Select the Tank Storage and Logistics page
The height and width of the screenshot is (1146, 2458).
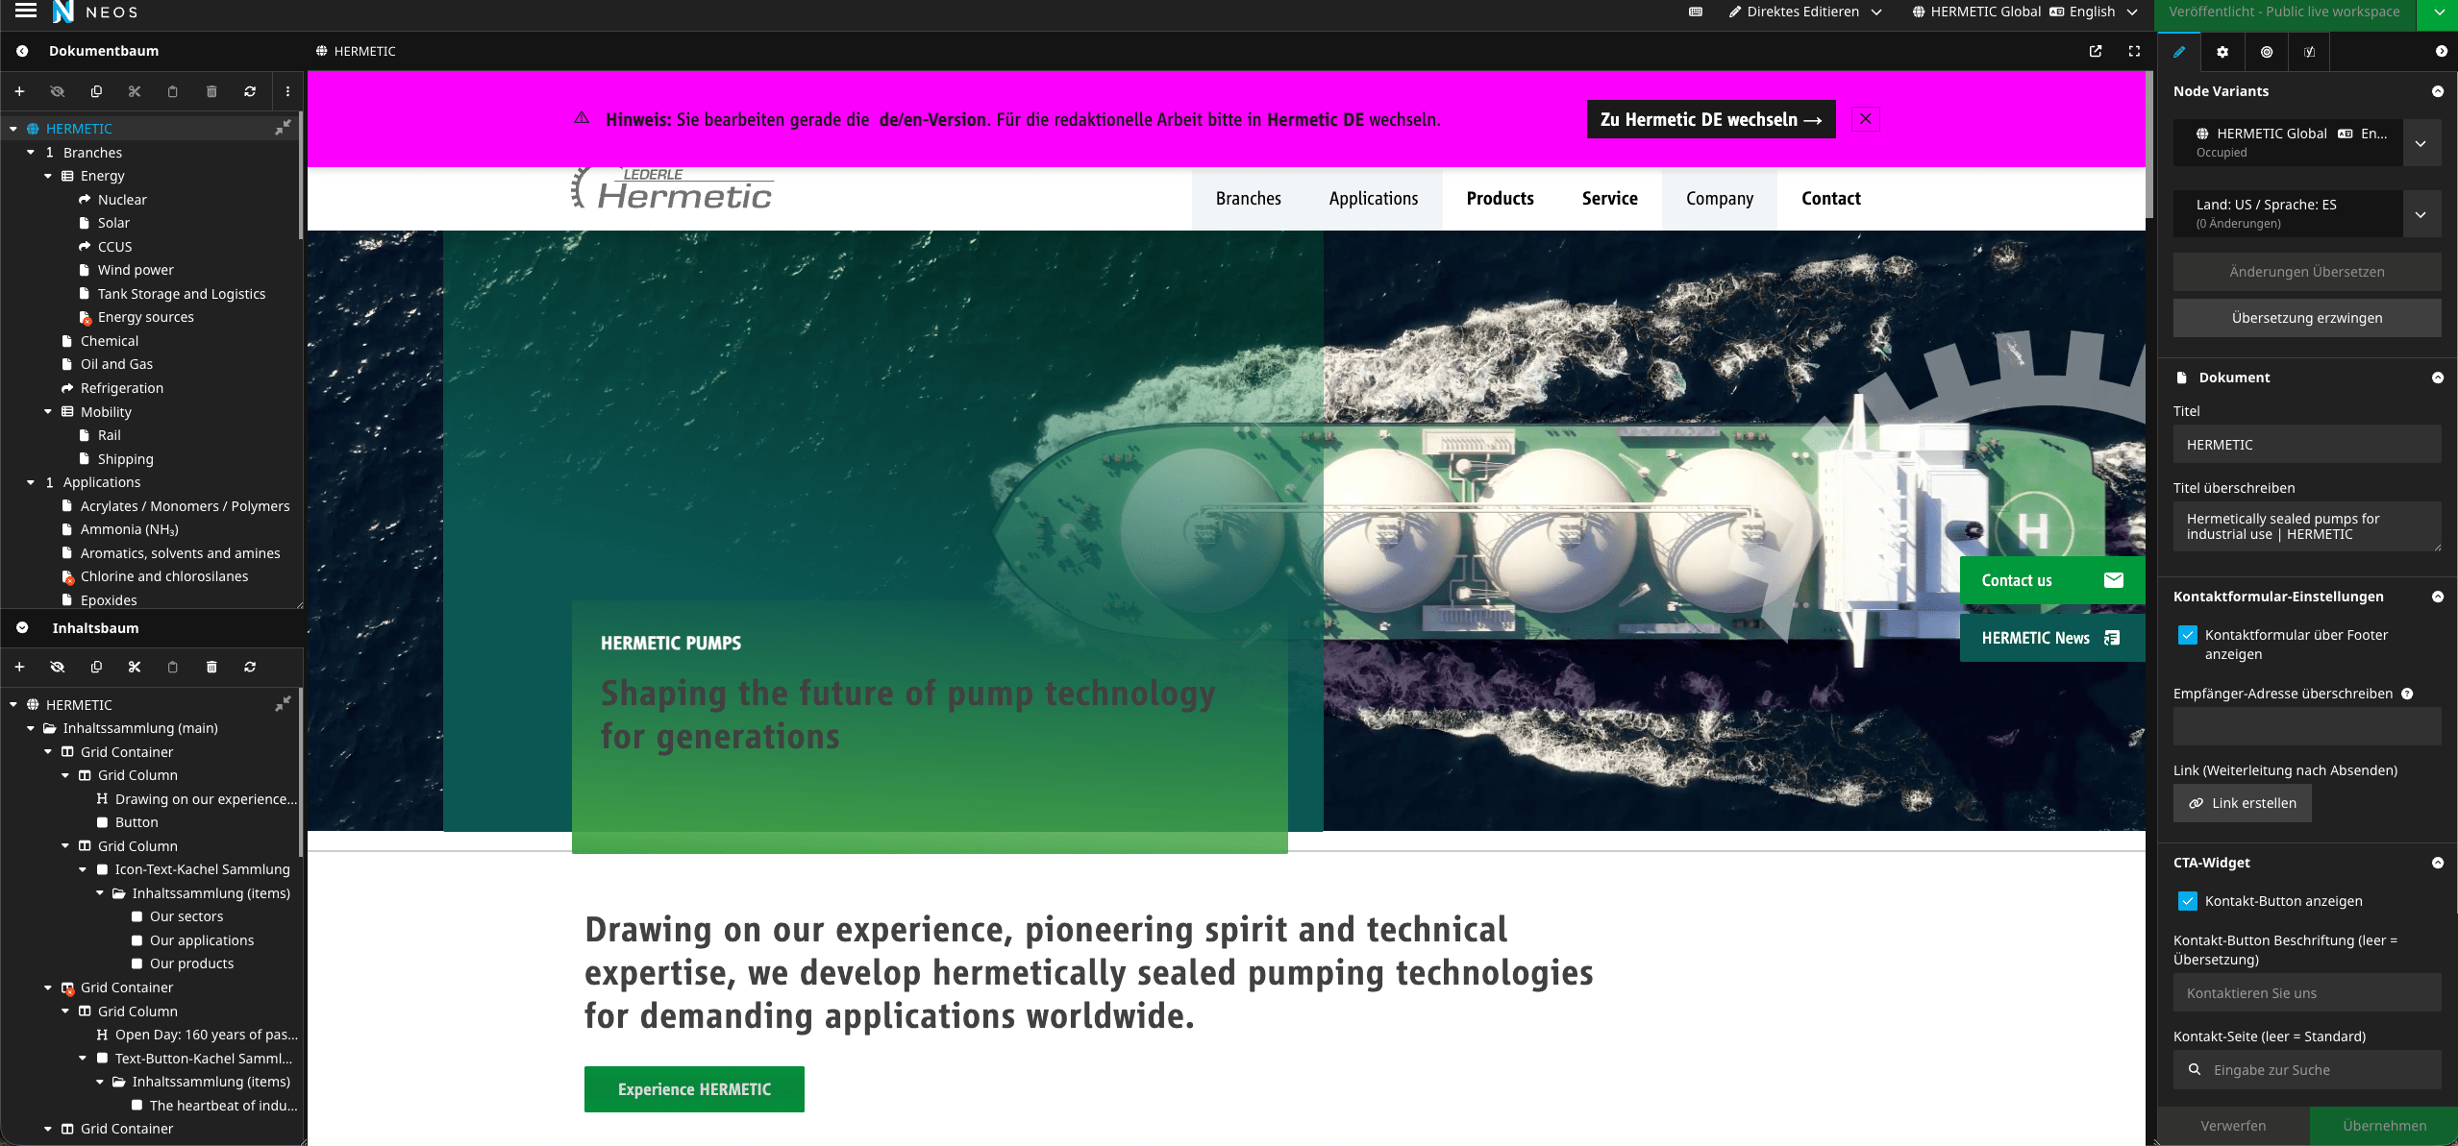181,294
